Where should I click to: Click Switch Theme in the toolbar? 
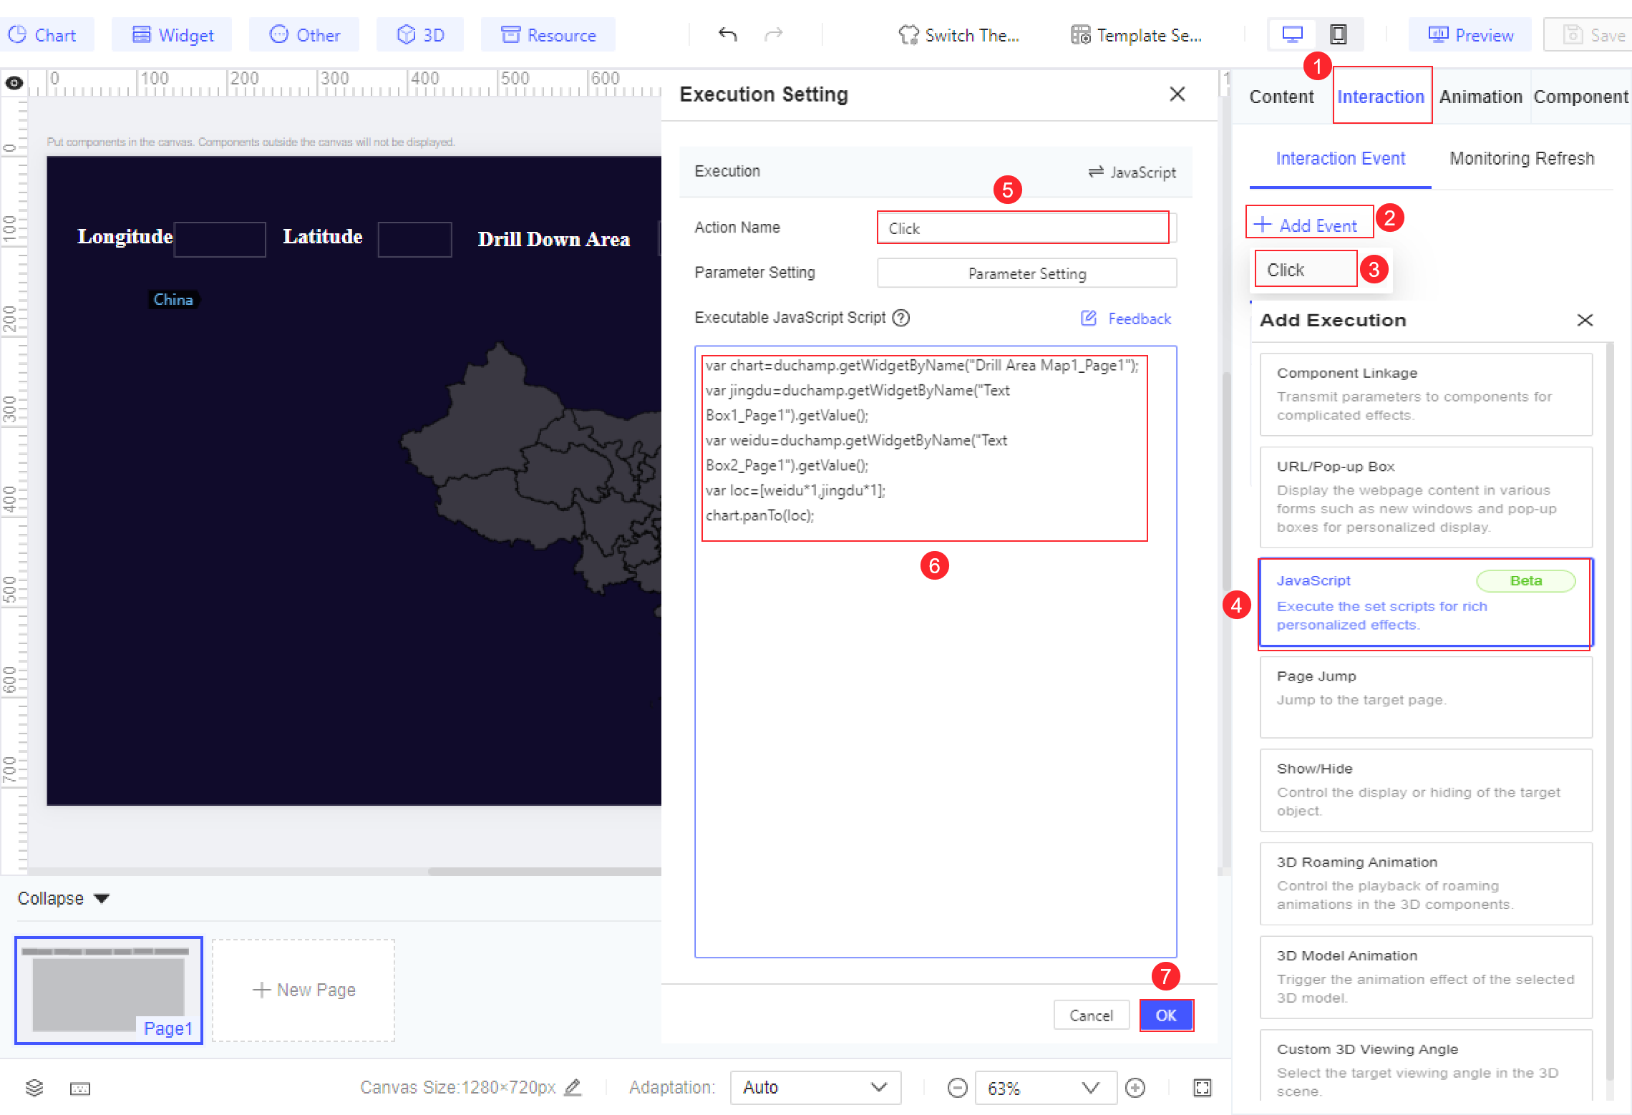coord(959,34)
